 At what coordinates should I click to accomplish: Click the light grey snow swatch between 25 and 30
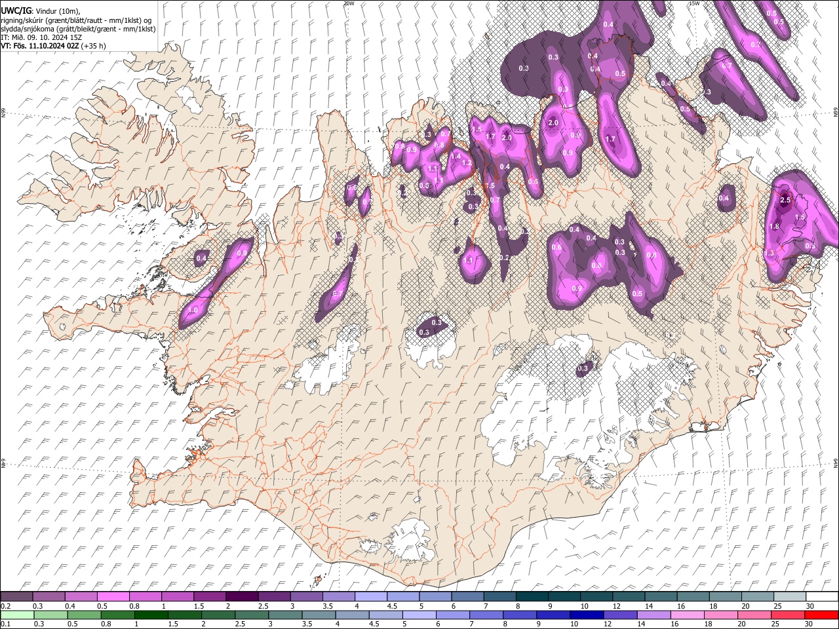point(789,596)
